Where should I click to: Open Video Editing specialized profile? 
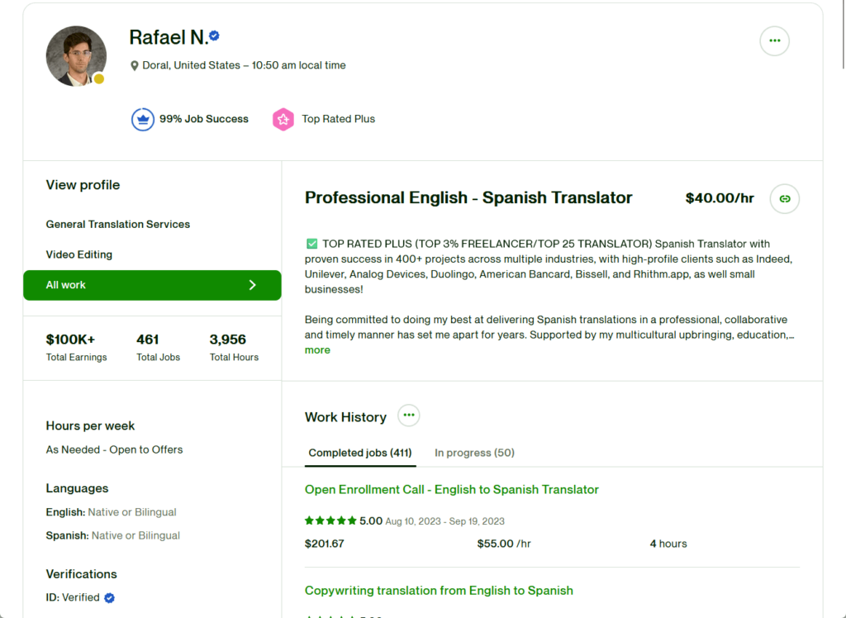click(x=78, y=254)
